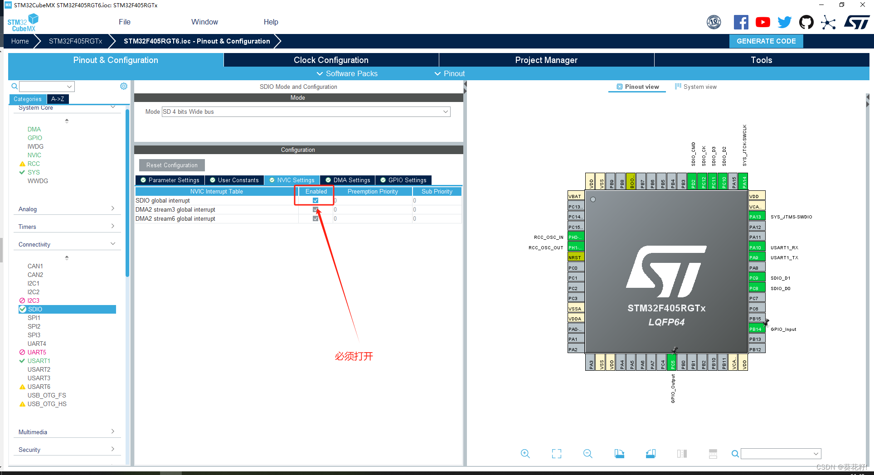Open the Project Manager tab
The height and width of the screenshot is (475, 874).
pos(546,60)
